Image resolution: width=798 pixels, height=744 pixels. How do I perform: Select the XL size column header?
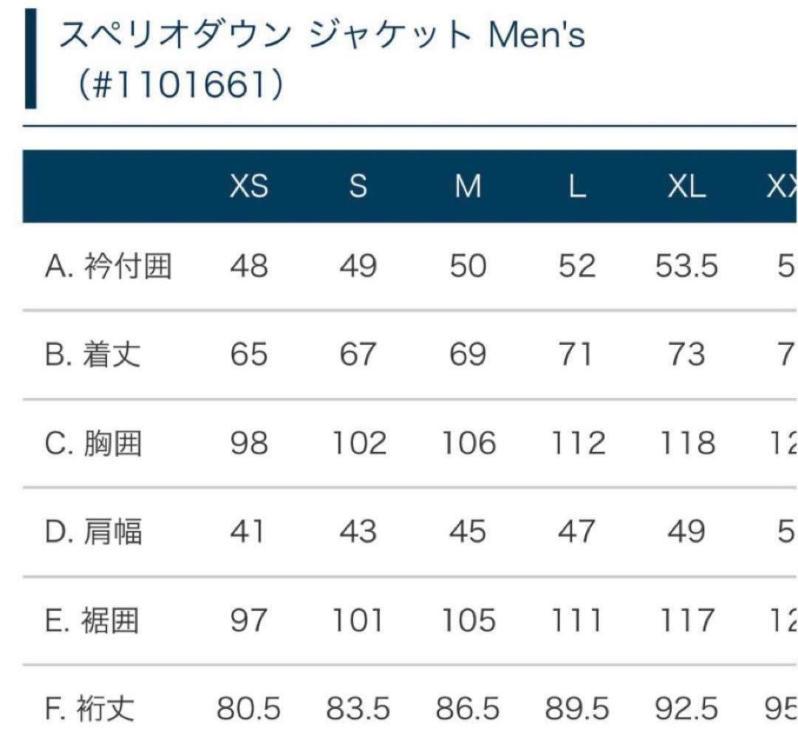(686, 187)
